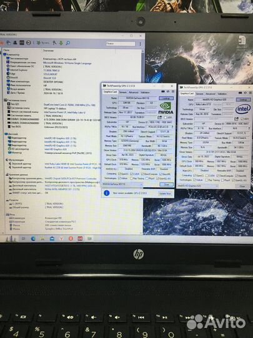Open Validation tab in Intel GPU-Z window

222,94
